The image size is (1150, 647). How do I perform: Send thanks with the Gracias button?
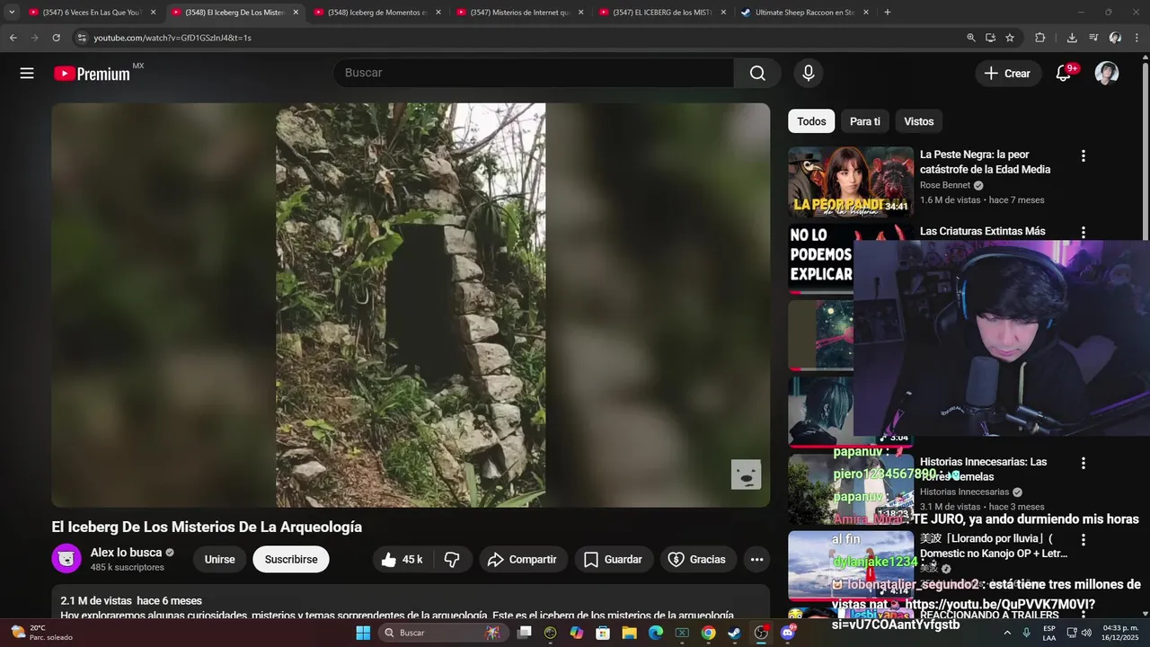tap(697, 559)
